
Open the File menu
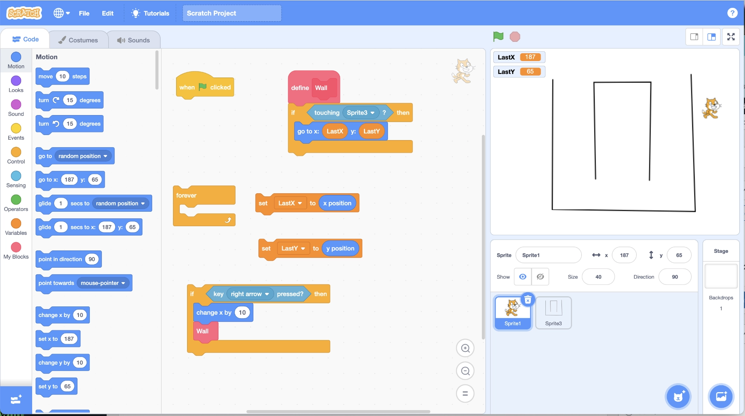pyautogui.click(x=84, y=13)
